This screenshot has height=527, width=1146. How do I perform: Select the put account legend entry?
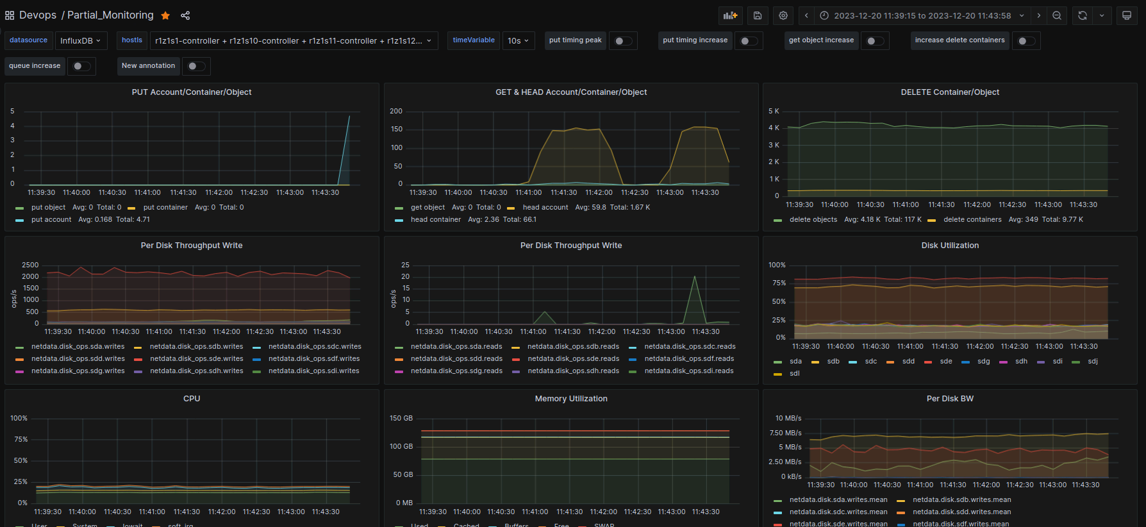tap(51, 220)
